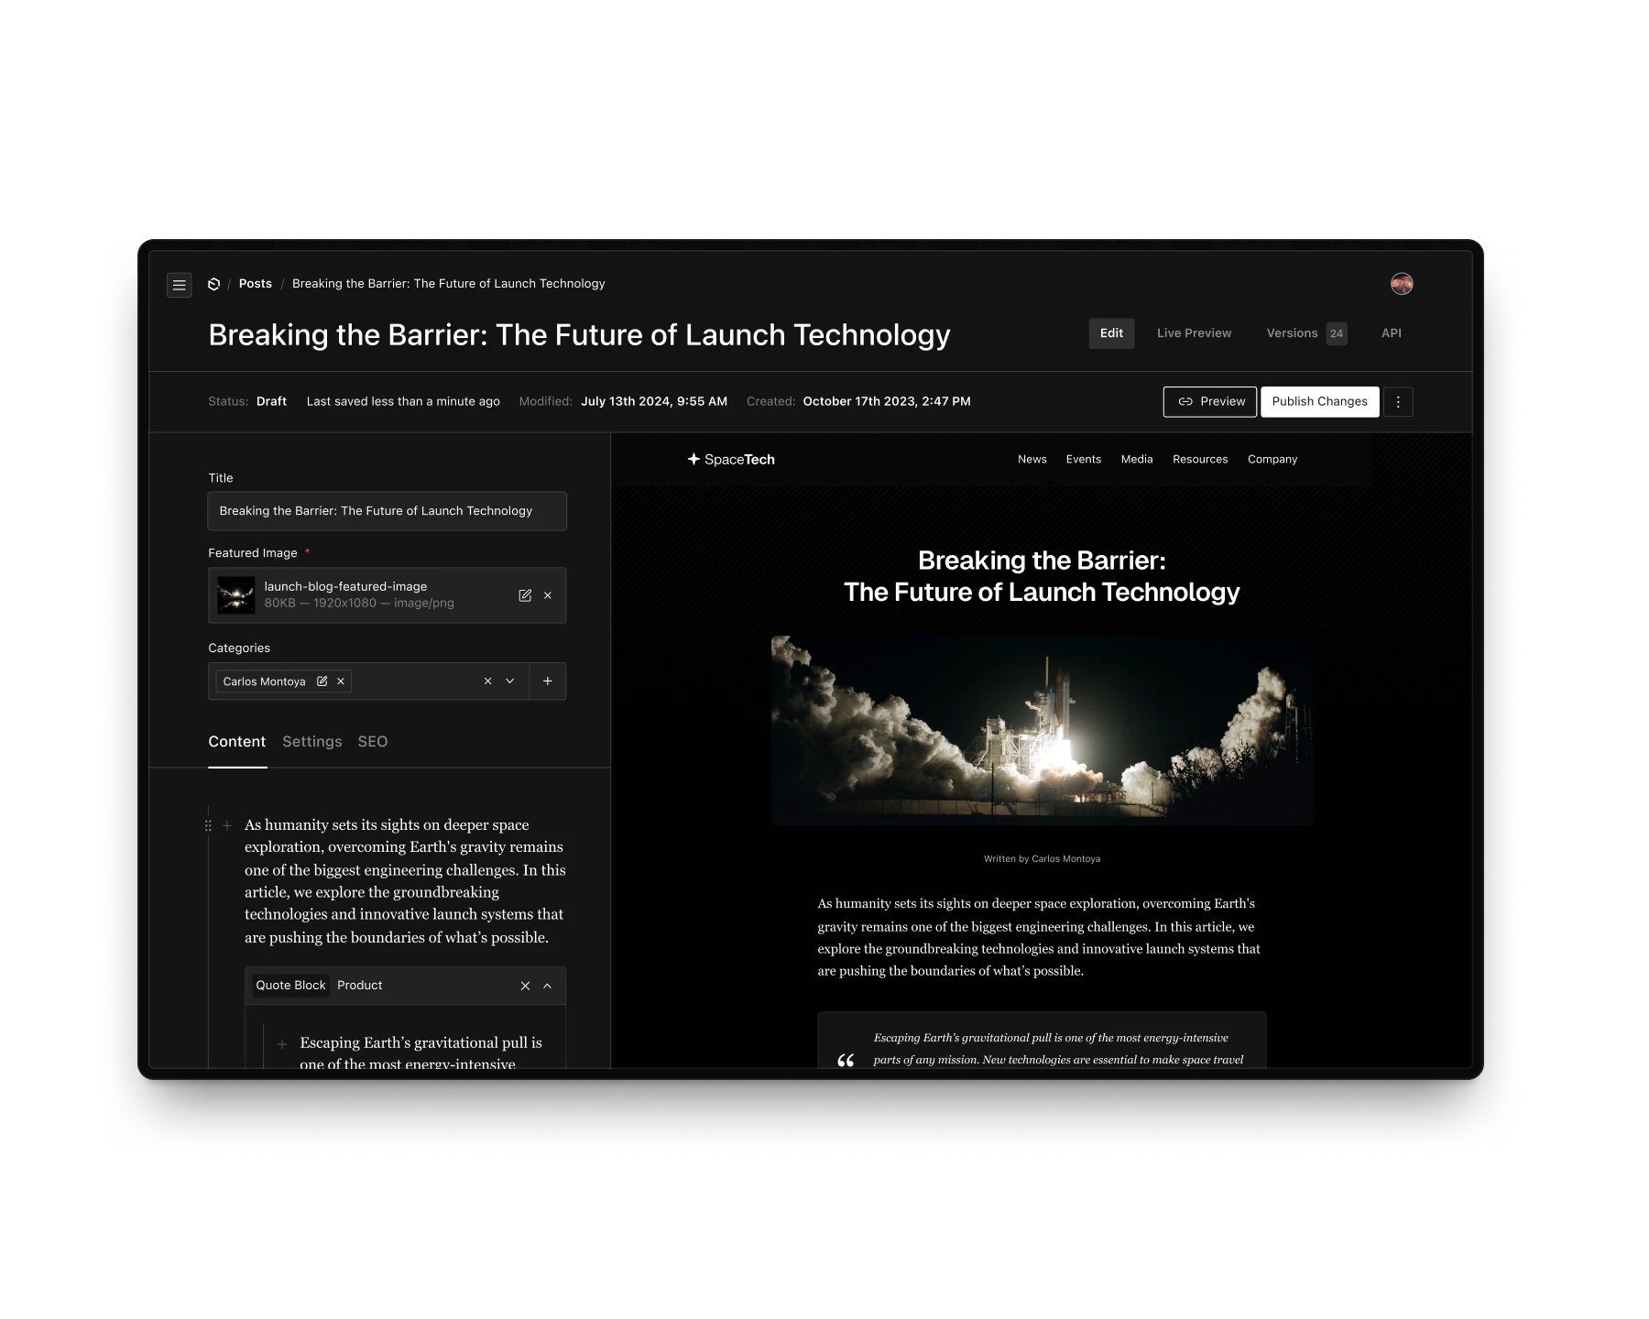Open the three-dot options menu beside Publish

1398,401
